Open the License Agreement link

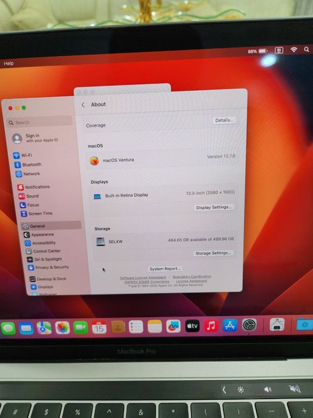(191, 281)
